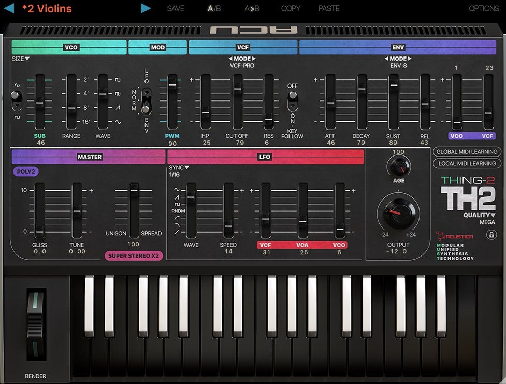Click the 1/16 sync value
The image size is (506, 384).
coord(174,175)
